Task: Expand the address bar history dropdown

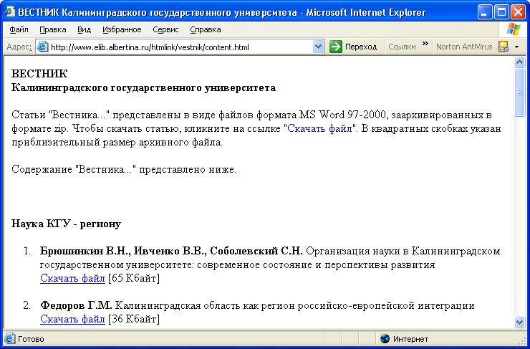Action: [319, 47]
